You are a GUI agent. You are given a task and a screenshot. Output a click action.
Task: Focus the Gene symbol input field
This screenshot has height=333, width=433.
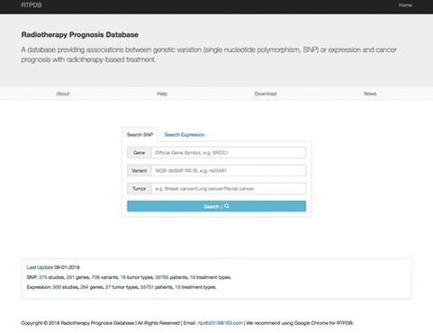(x=229, y=153)
